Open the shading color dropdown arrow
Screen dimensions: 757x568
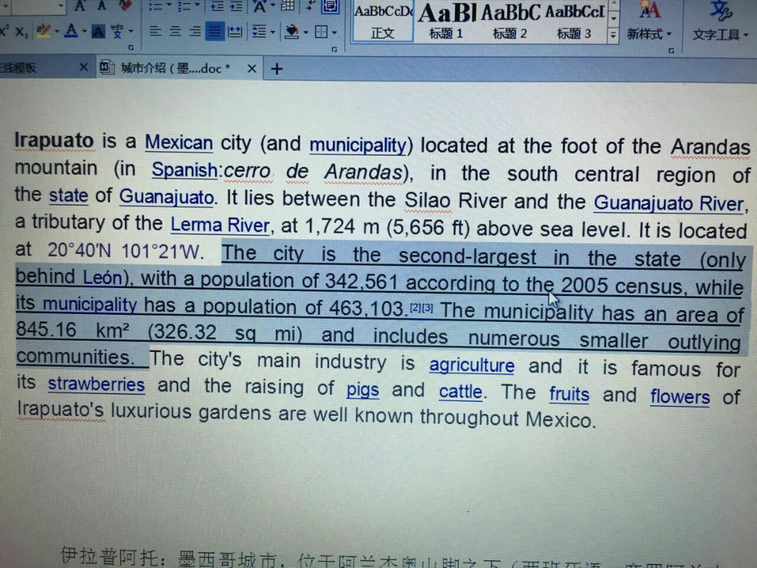(x=306, y=33)
